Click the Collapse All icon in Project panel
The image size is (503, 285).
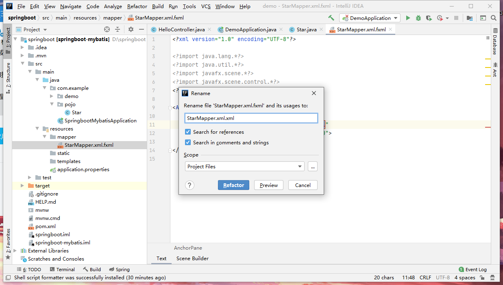click(118, 29)
